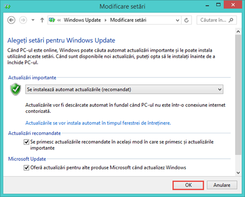Image resolution: width=245 pixels, height=197 pixels.
Task: Select the Modificare setări breadcrumb
Action: pyautogui.click(x=128, y=20)
